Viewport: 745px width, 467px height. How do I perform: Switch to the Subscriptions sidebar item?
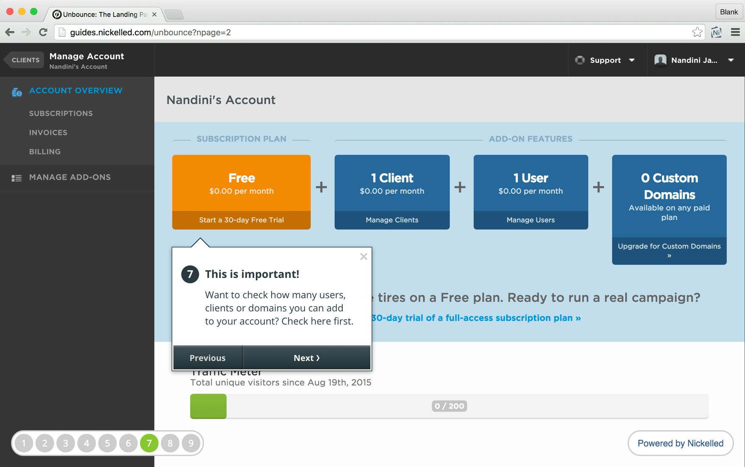click(x=61, y=113)
